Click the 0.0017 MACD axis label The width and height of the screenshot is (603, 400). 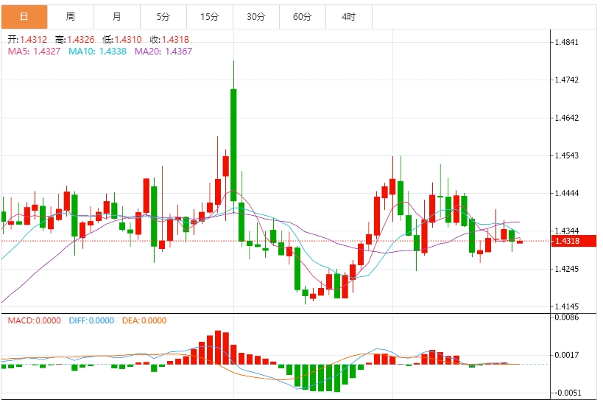tap(567, 355)
